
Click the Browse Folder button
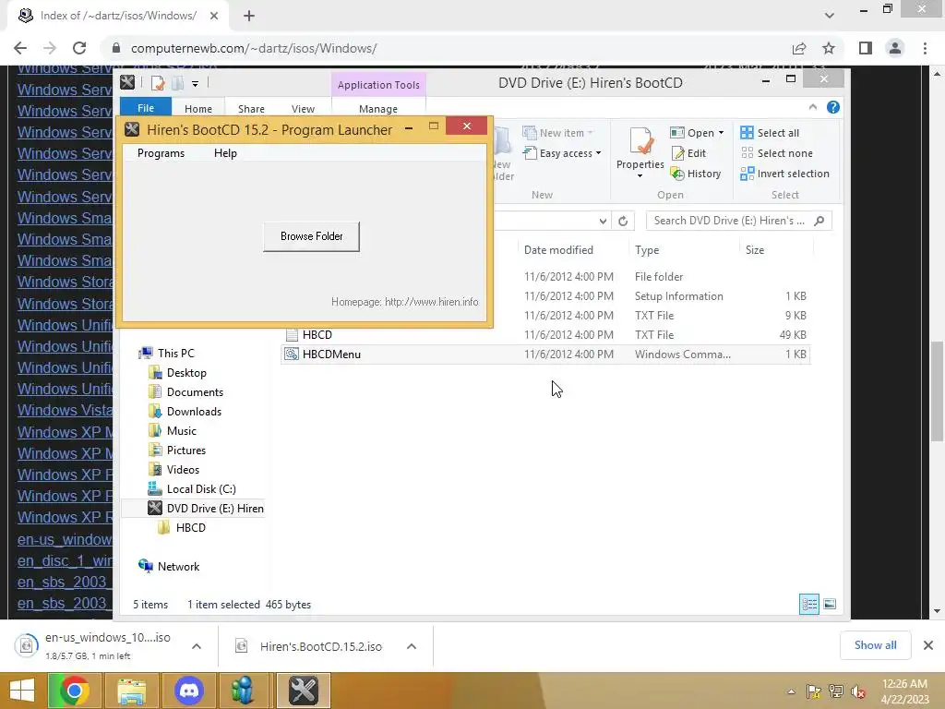[x=311, y=236]
